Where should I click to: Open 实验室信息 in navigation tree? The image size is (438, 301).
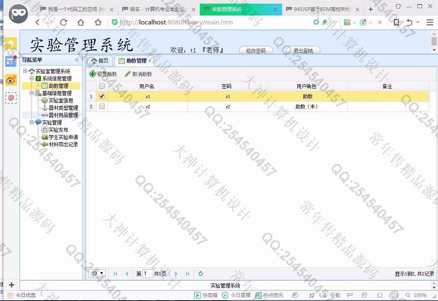coord(61,100)
